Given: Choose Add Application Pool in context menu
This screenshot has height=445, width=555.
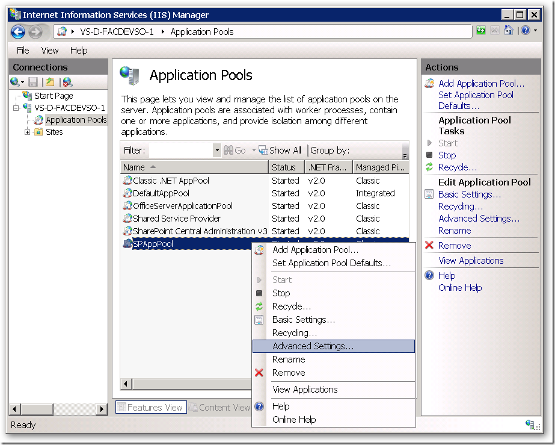Looking at the screenshot, I should pos(333,250).
